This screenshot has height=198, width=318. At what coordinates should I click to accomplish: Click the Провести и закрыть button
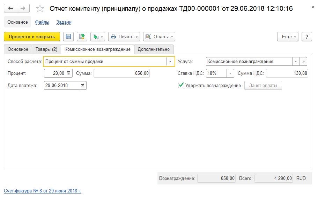tap(32, 37)
